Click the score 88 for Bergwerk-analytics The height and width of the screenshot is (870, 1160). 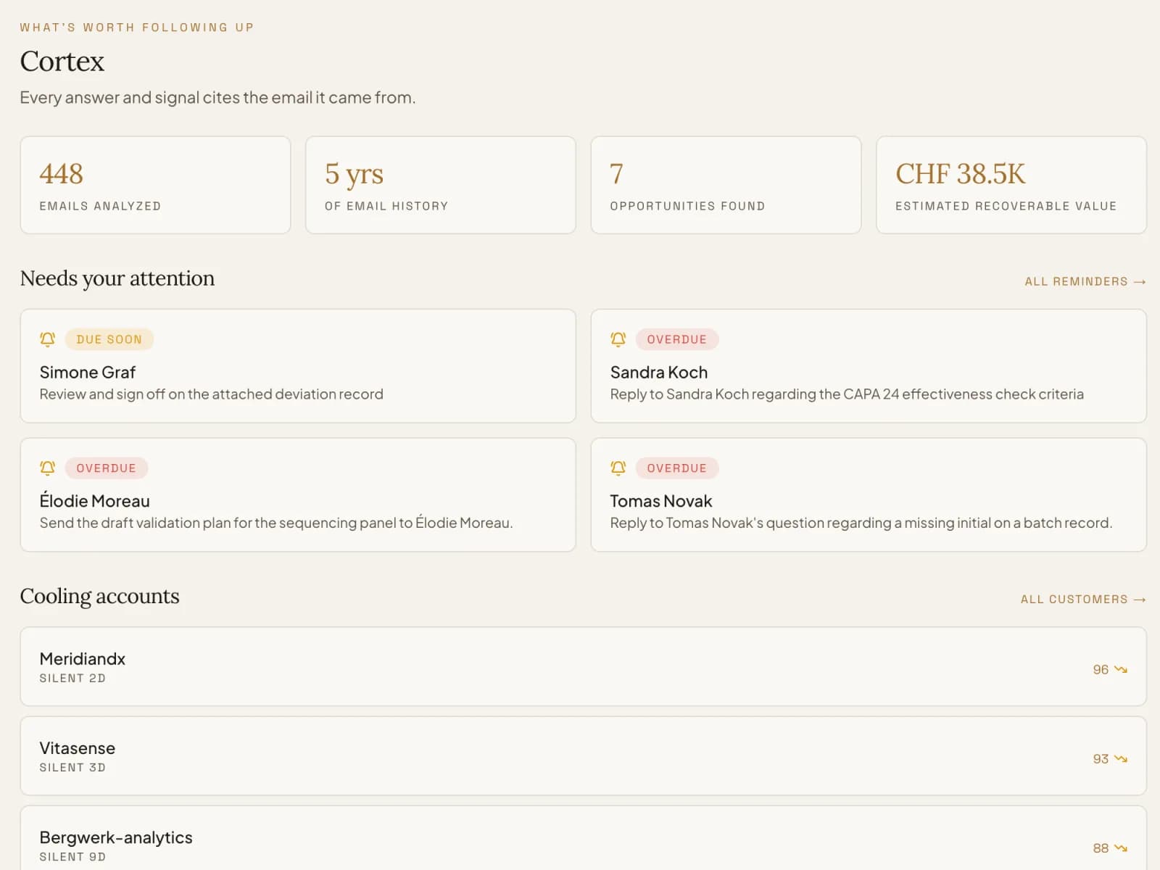click(1101, 848)
